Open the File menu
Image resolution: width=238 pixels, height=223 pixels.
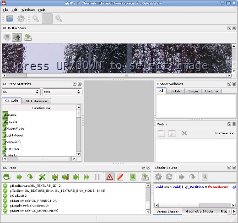coord(5,10)
